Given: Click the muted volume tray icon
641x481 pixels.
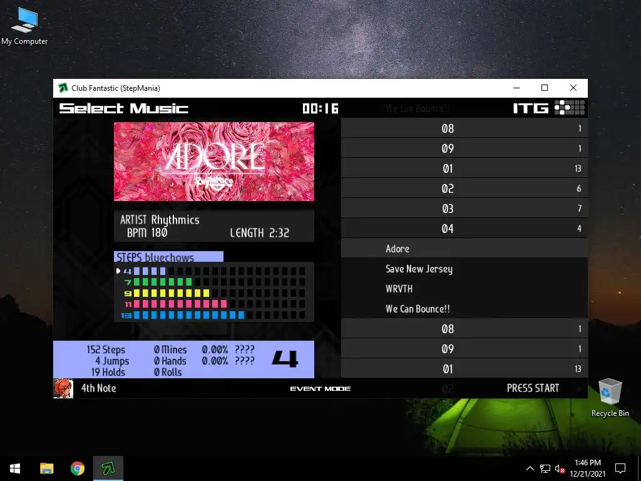Looking at the screenshot, I should [x=560, y=468].
